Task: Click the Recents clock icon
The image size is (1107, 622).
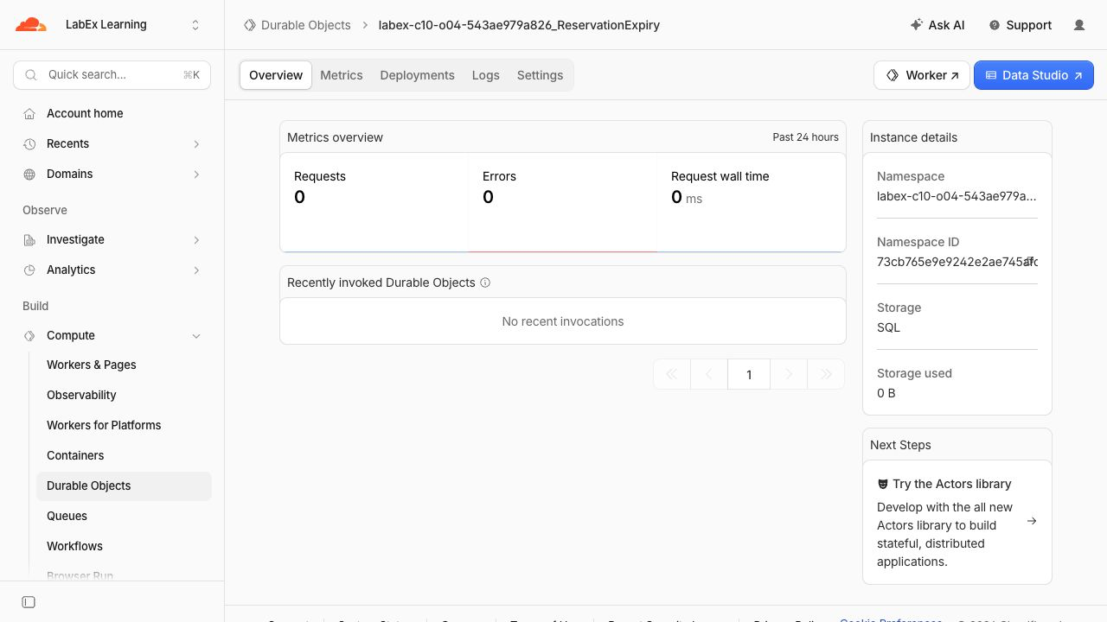Action: pyautogui.click(x=29, y=144)
